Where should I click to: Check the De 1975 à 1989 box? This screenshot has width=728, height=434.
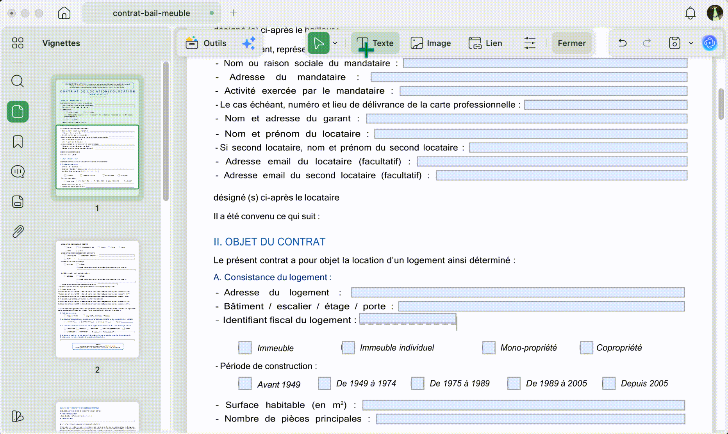pyautogui.click(x=418, y=383)
